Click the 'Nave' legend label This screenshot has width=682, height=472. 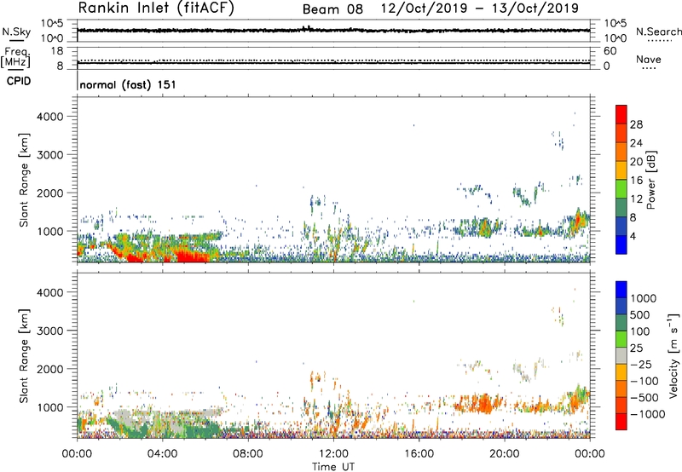pyautogui.click(x=648, y=60)
